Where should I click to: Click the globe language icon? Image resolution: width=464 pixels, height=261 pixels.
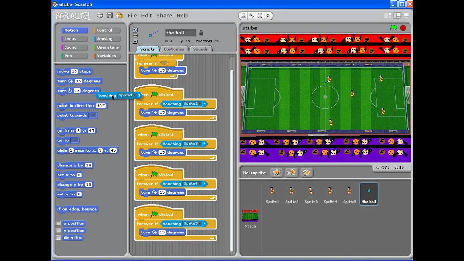point(100,16)
